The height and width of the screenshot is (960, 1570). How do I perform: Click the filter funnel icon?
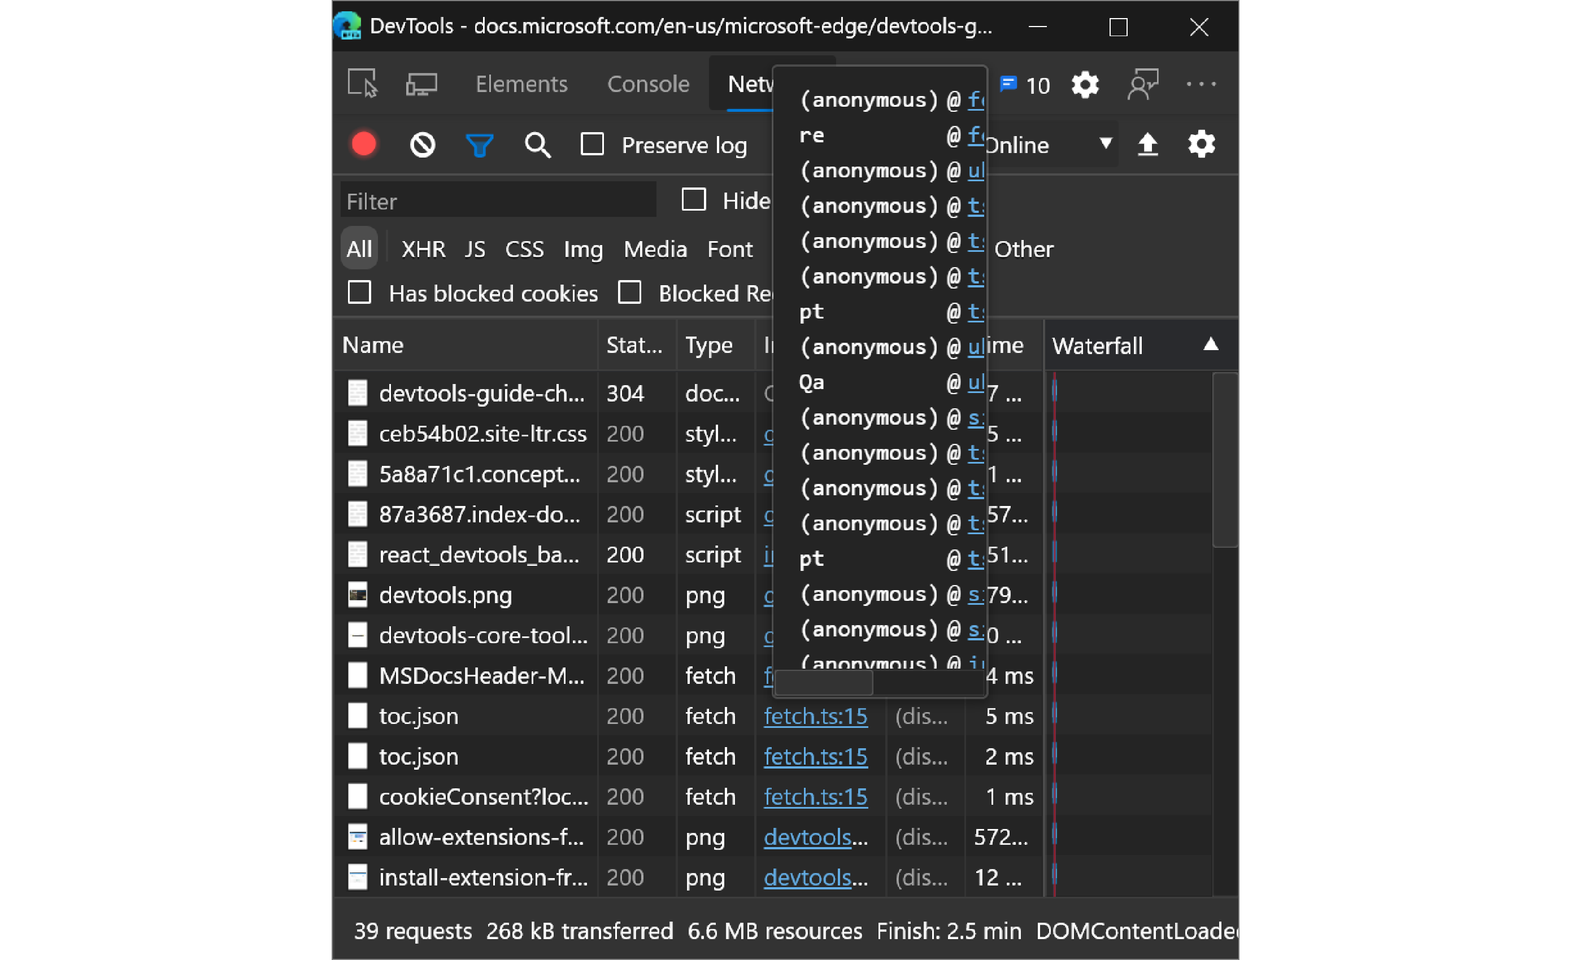pyautogui.click(x=480, y=143)
